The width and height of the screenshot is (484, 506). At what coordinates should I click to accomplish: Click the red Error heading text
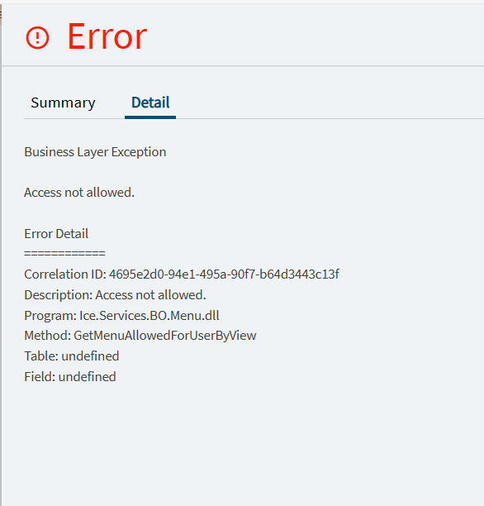coord(107,36)
